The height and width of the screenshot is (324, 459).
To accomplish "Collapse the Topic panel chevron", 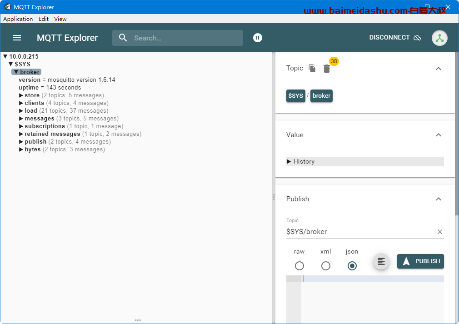I will point(438,69).
